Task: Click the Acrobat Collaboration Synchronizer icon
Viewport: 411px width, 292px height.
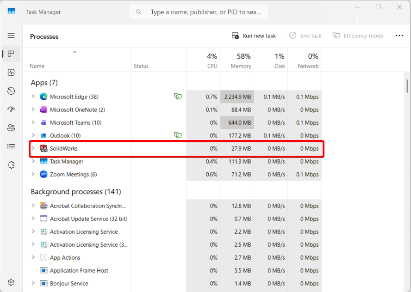Action: coord(44,206)
